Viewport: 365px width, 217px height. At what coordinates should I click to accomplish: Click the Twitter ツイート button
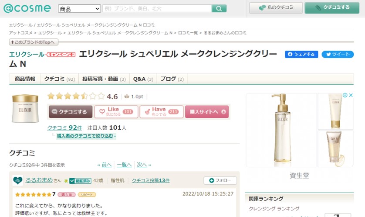338,55
